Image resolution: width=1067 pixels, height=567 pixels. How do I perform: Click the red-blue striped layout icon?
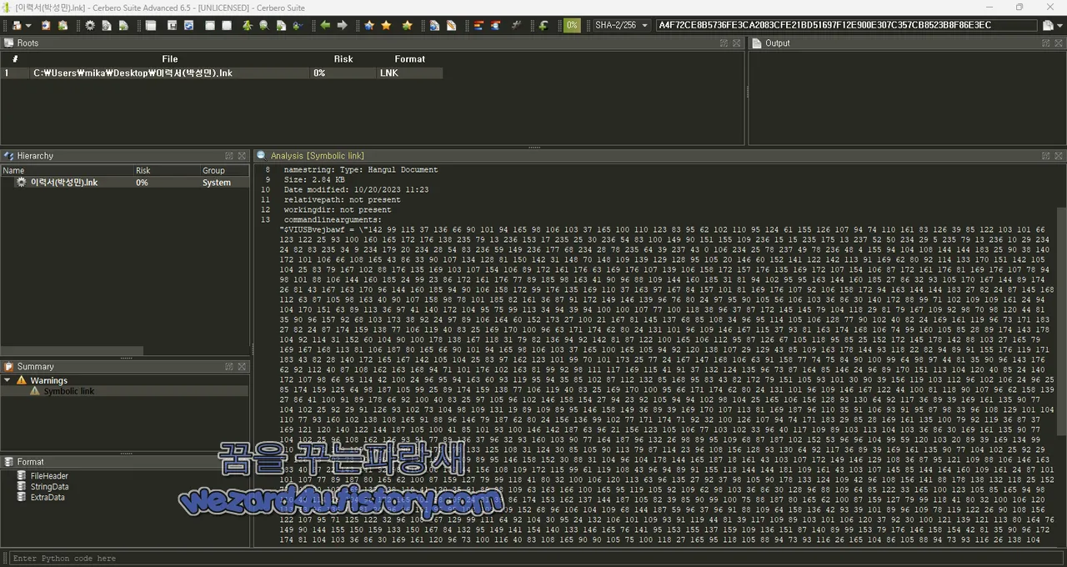478,25
